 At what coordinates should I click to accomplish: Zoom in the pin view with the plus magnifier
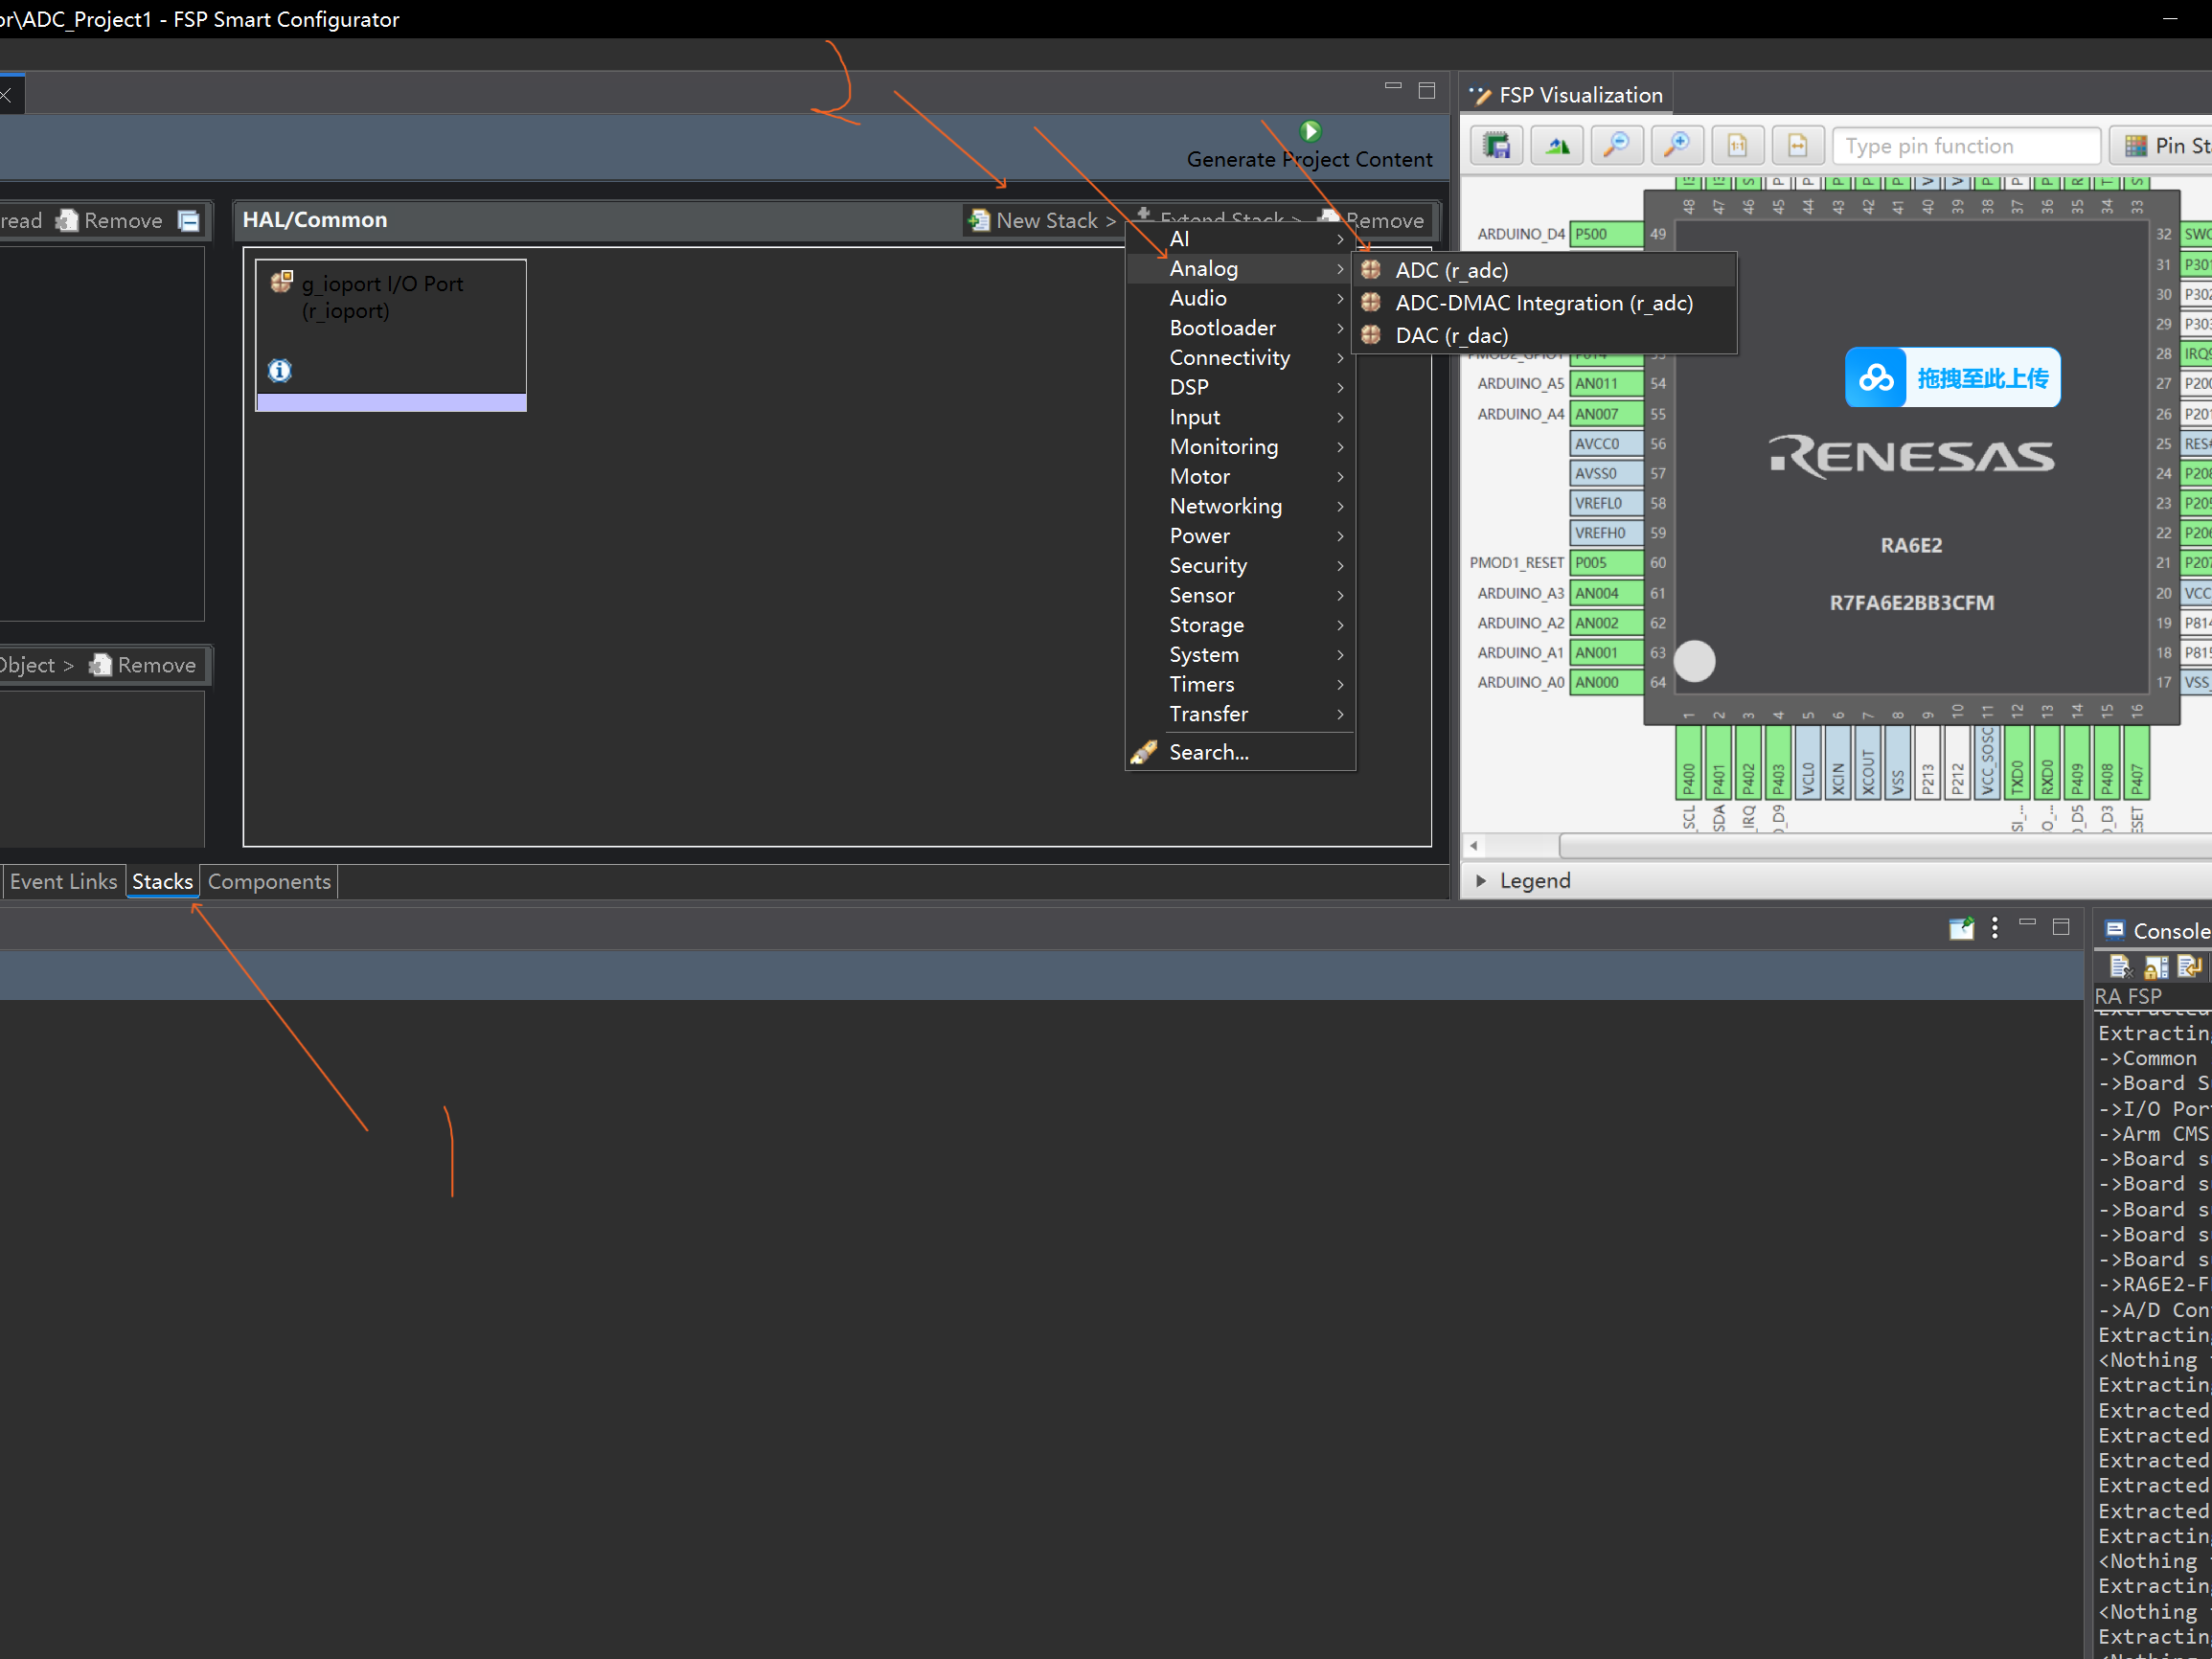tap(1677, 146)
